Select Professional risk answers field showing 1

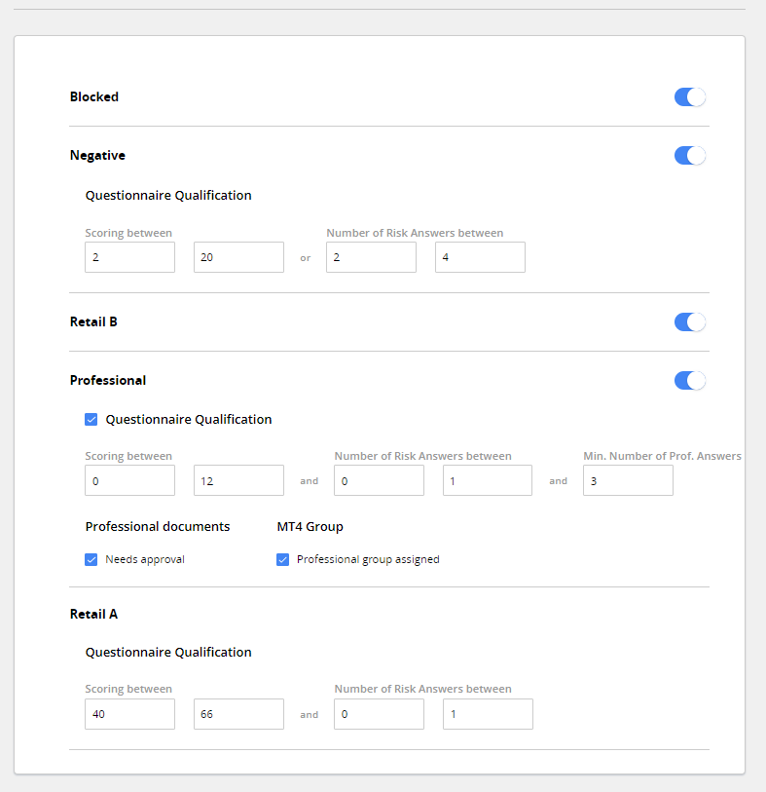tap(487, 480)
